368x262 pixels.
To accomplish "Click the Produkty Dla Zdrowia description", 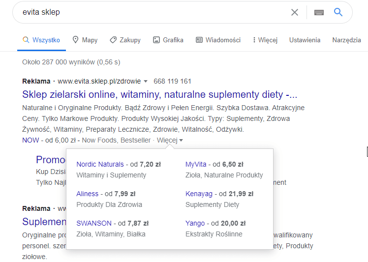I will (x=109, y=204).
